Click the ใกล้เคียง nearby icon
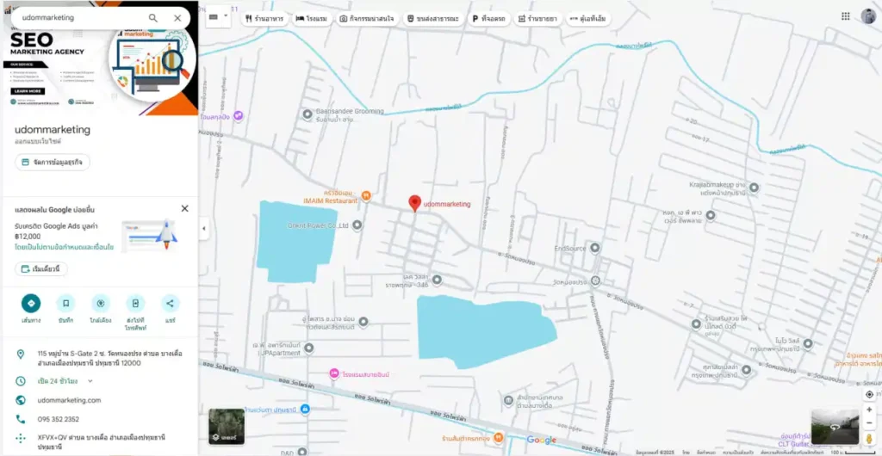Screen dimensions: 882x456 pos(101,303)
